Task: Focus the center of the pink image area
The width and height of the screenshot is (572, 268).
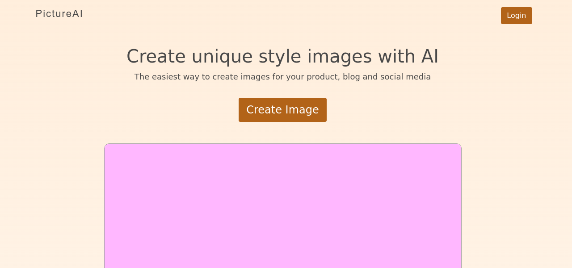Action: [x=282, y=206]
